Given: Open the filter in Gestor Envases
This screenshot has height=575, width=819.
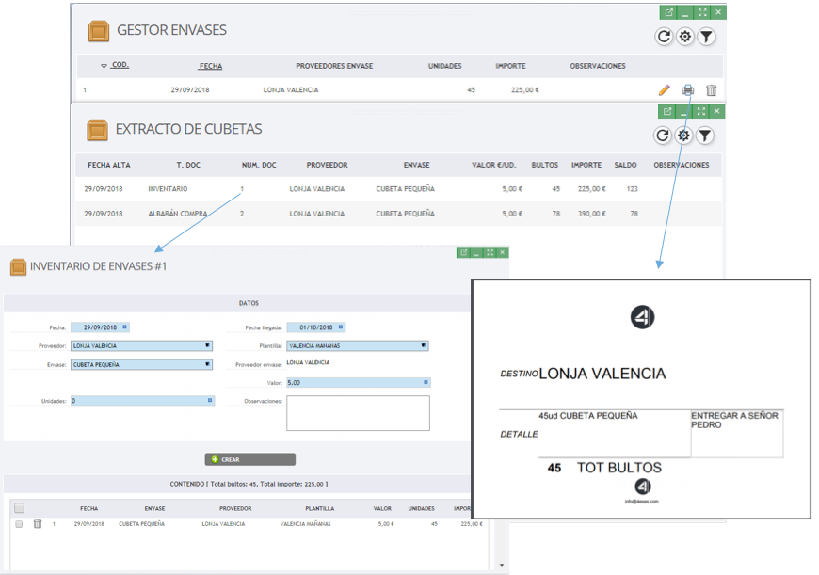Looking at the screenshot, I should (707, 37).
